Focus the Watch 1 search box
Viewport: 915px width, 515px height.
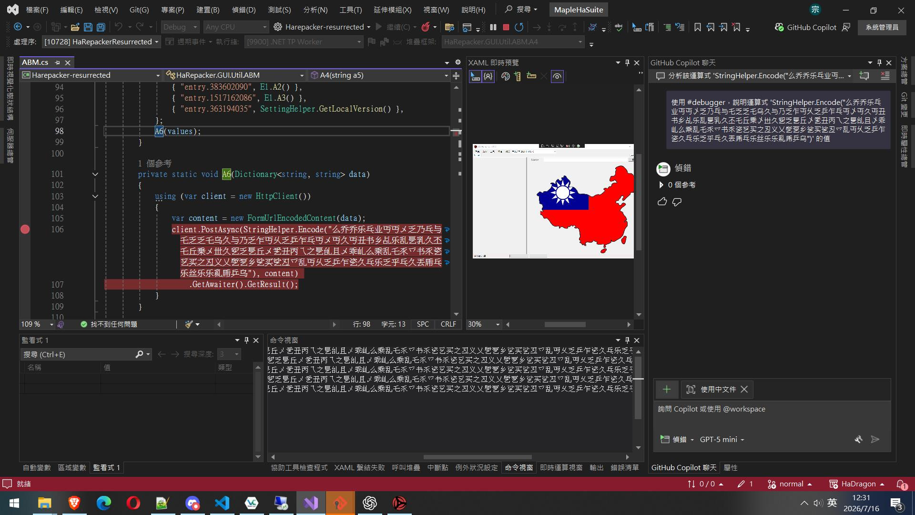tap(79, 354)
